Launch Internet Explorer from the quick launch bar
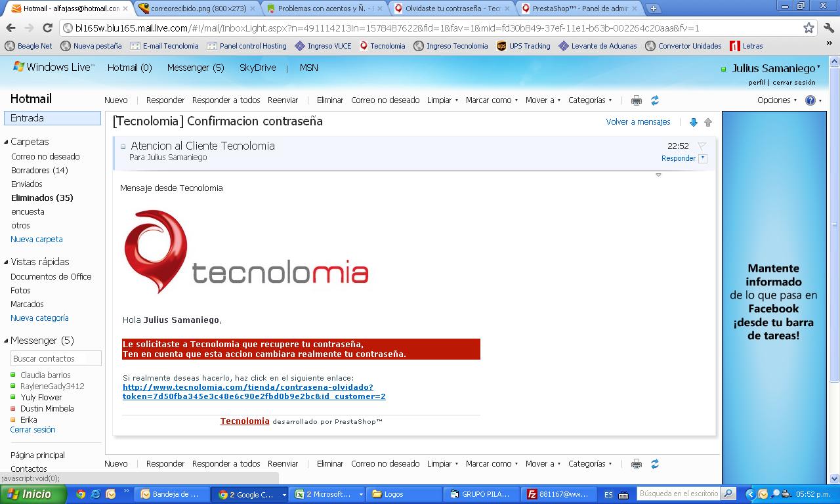Image resolution: width=840 pixels, height=504 pixels. click(x=96, y=494)
